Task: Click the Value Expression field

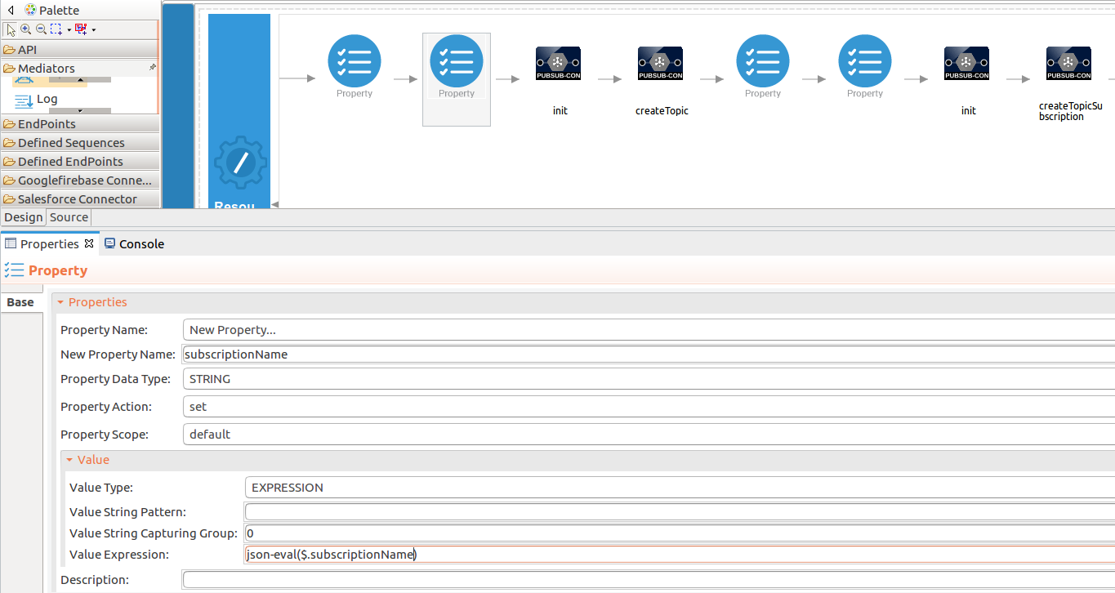Action: click(x=680, y=555)
